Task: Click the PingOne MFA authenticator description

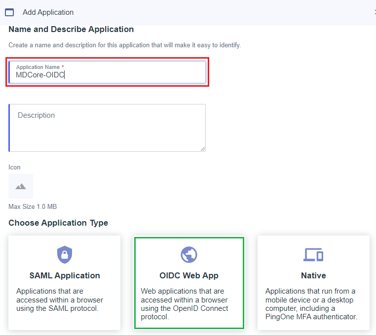Action: click(311, 304)
